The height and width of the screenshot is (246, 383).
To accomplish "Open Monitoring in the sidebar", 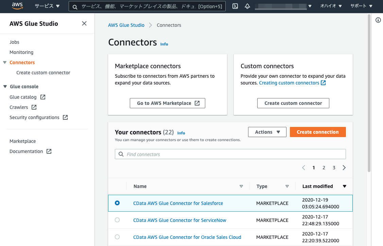I will [x=21, y=52].
